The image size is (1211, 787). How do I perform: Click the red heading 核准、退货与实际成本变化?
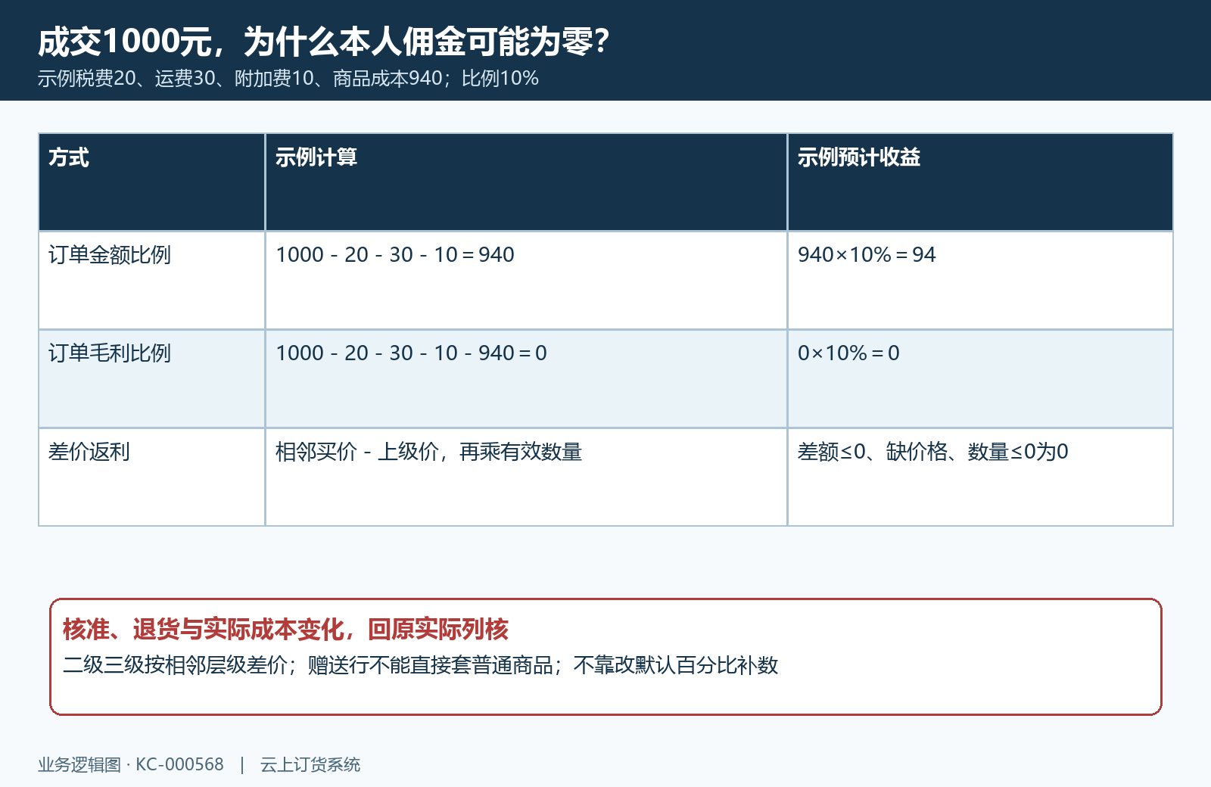coord(203,629)
